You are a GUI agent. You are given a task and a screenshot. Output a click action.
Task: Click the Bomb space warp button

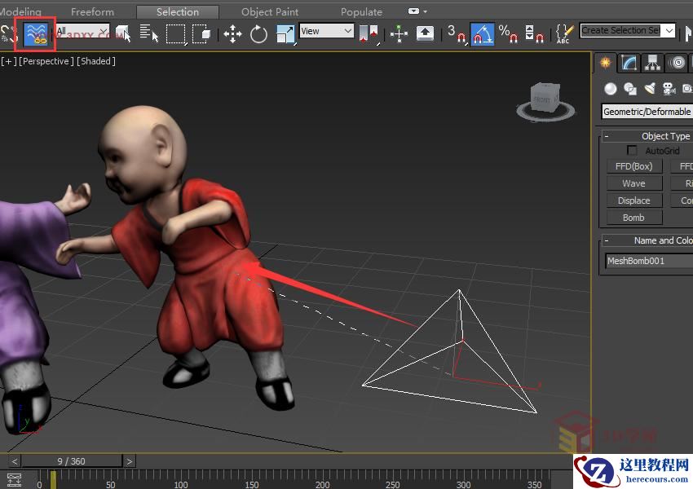click(x=633, y=218)
